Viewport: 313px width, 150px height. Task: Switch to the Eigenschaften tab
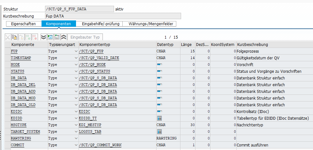click(24, 24)
